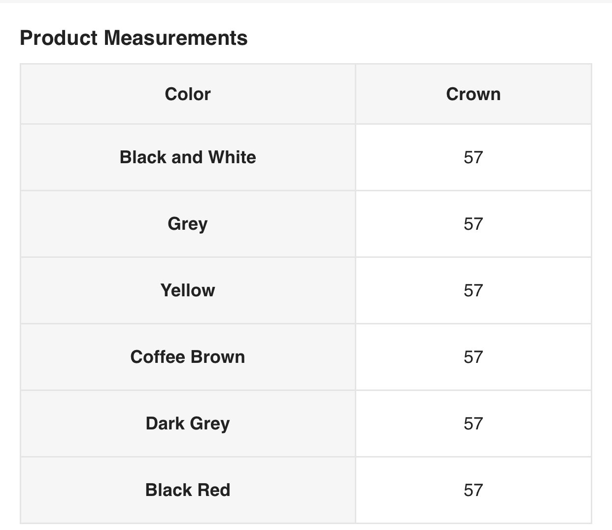612x530 pixels.
Task: Select the Crown column header
Action: [x=473, y=94]
